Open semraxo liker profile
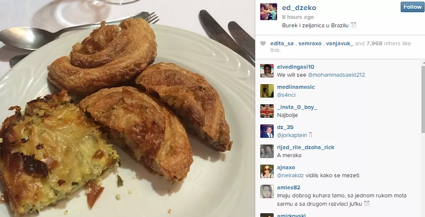425x217 pixels. tap(310, 43)
